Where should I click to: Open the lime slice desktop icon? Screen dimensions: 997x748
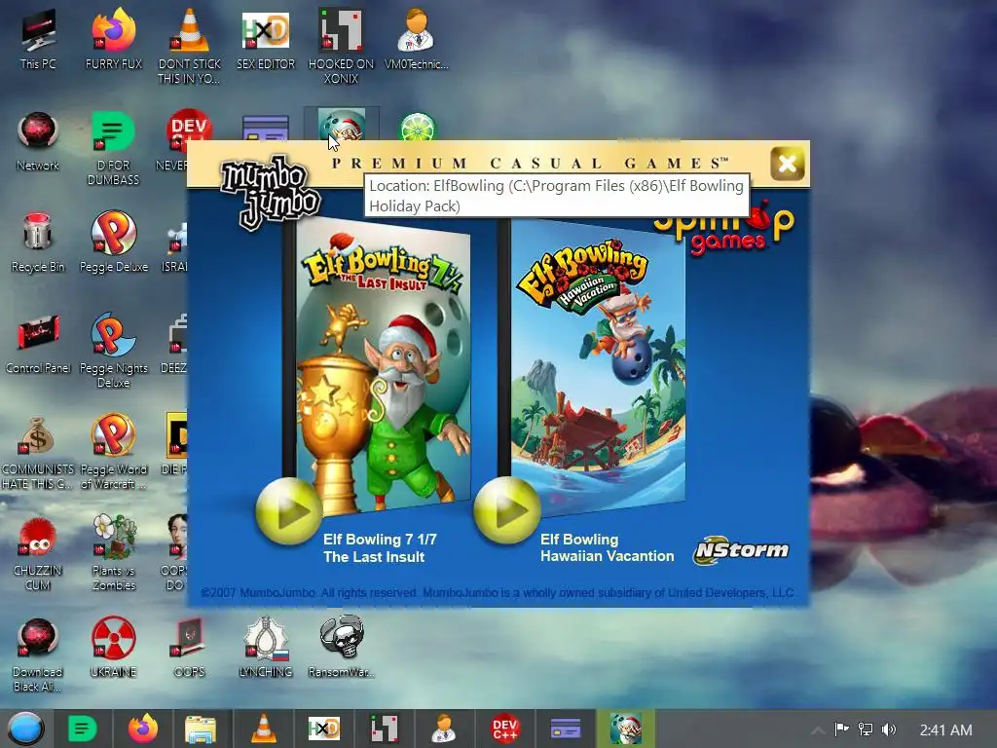point(417,127)
